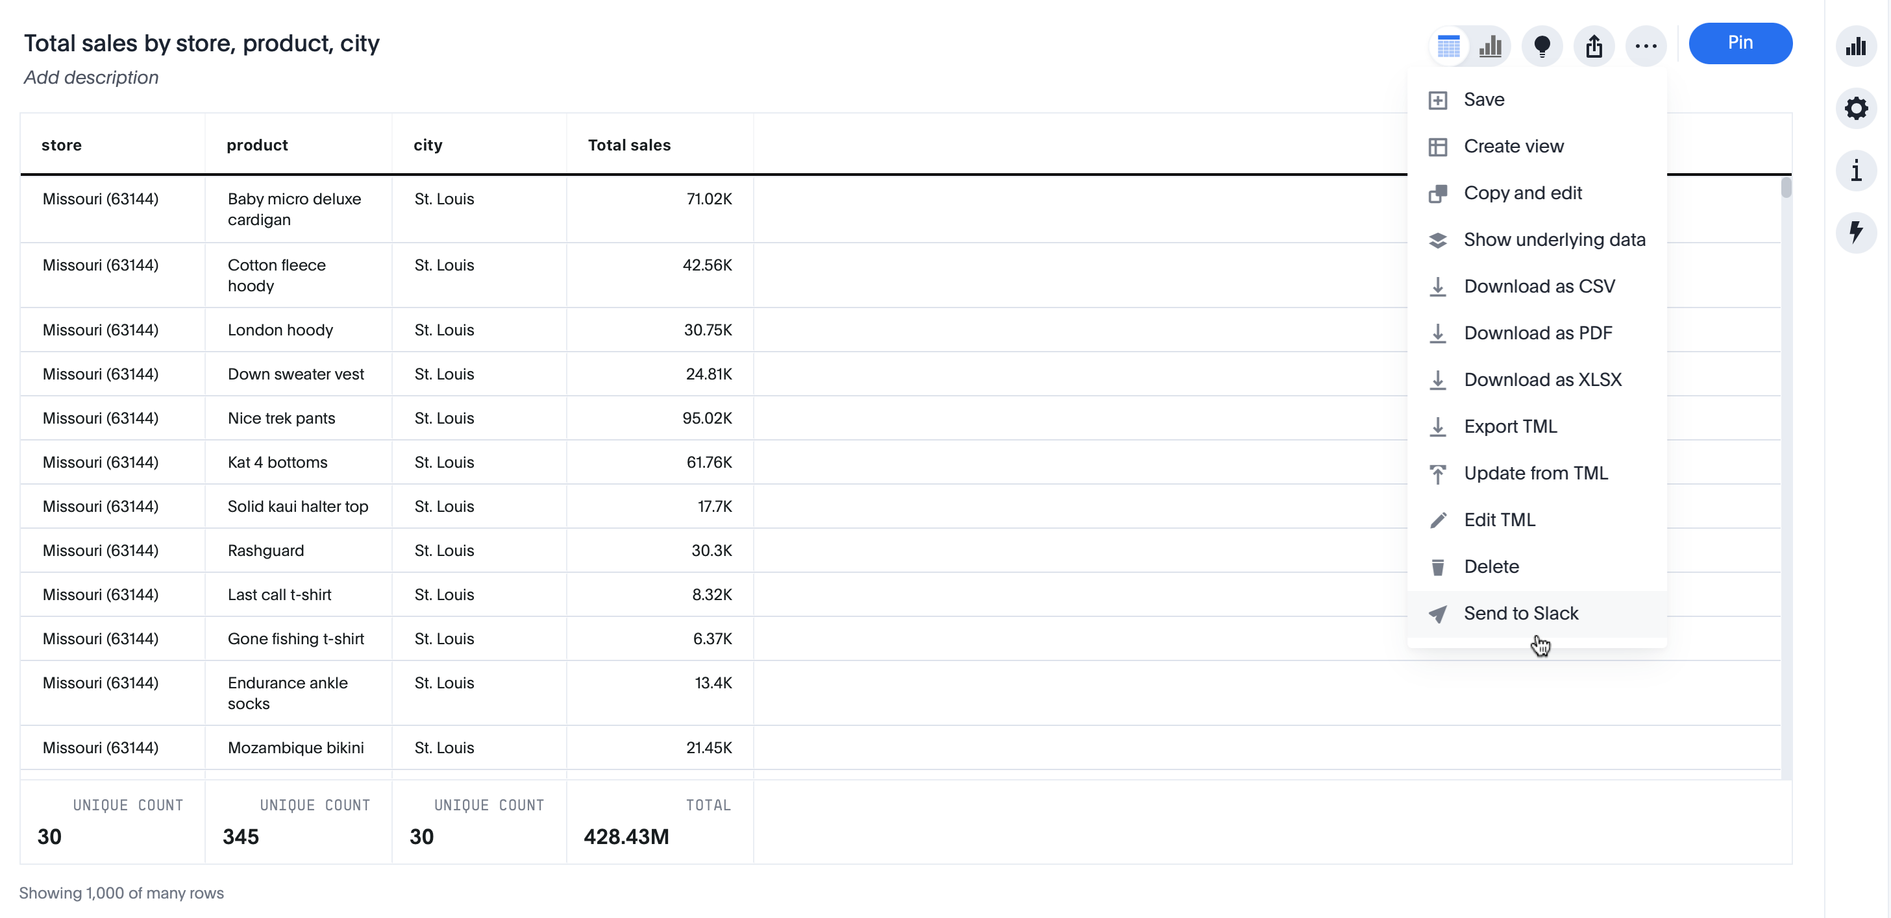The height and width of the screenshot is (918, 1891).
Task: Click the table view icon
Action: pyautogui.click(x=1448, y=43)
